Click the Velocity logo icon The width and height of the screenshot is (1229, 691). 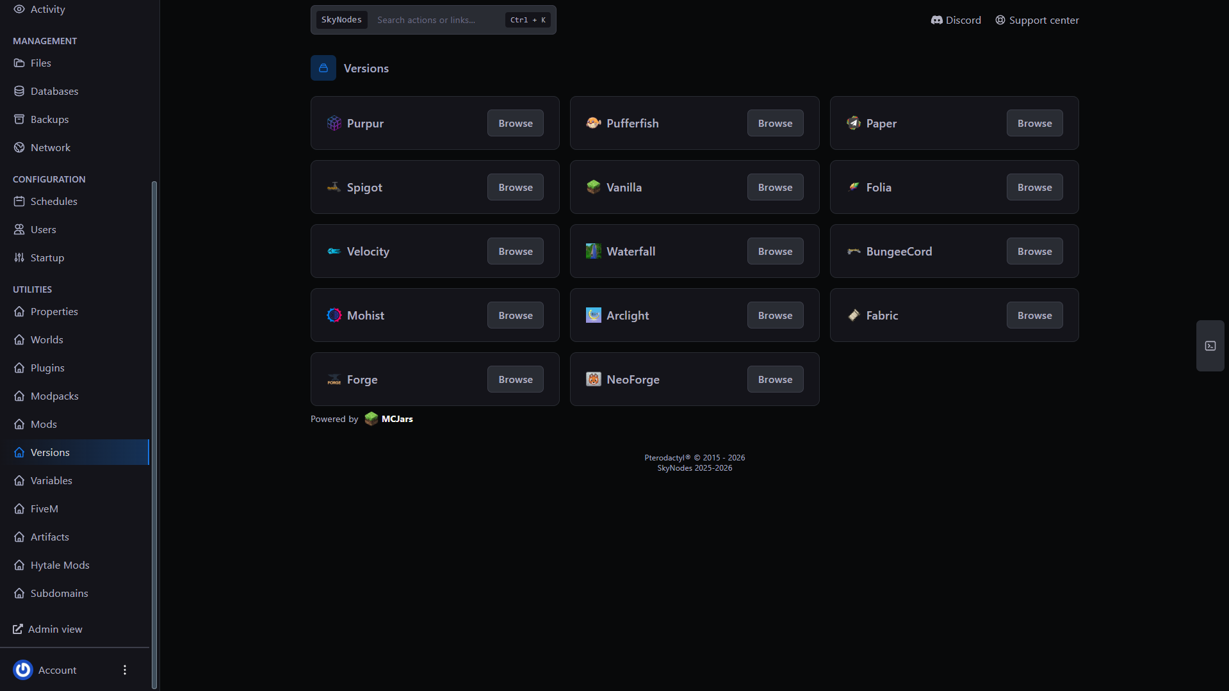tap(334, 251)
